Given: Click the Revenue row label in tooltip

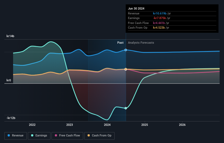Looking at the screenshot, I should [x=134, y=13].
